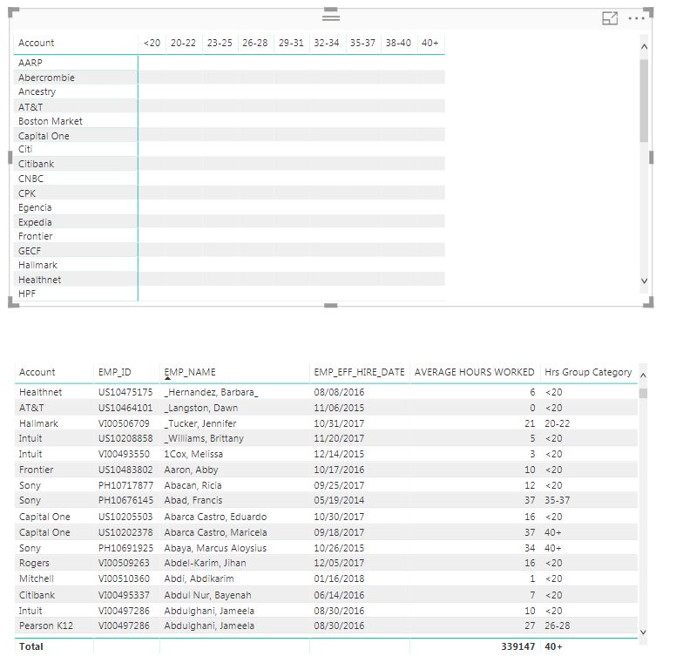Sort by EMP_NAME column header
The image size is (676, 656).
point(190,372)
